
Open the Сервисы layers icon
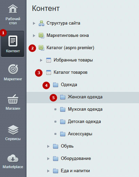(13, 130)
